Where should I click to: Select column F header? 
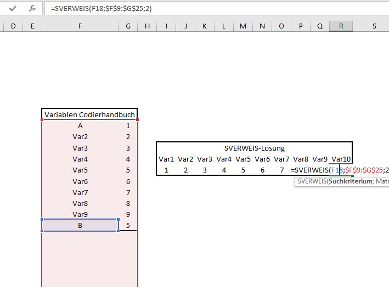(x=80, y=26)
